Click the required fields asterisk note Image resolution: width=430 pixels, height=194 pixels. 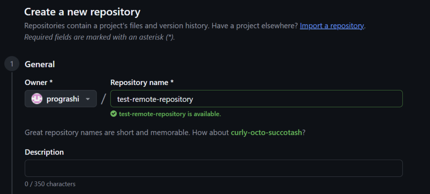tap(100, 37)
